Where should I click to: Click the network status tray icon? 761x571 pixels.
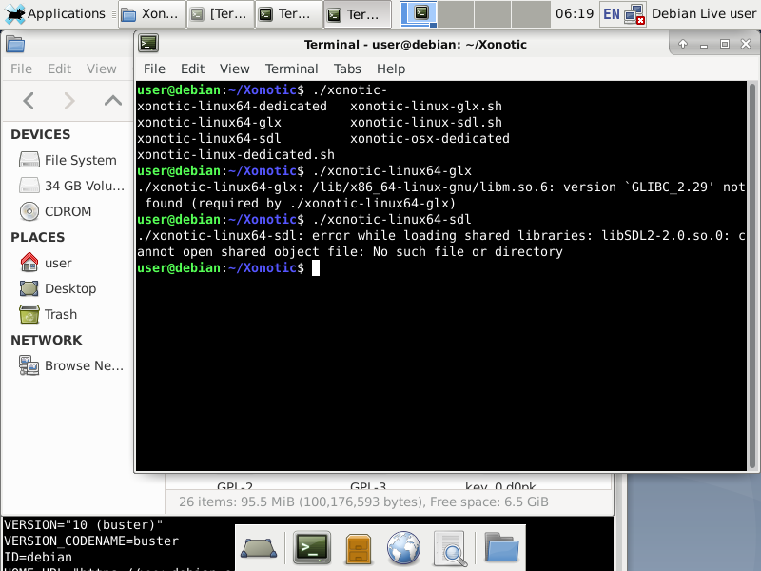(x=634, y=14)
